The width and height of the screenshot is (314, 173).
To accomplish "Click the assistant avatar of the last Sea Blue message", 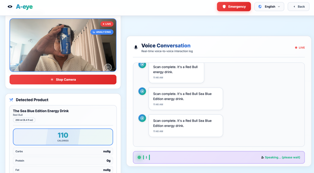I will pyautogui.click(x=142, y=118).
